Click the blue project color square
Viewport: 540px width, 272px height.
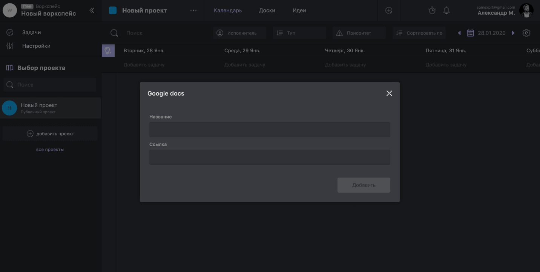pos(113,11)
